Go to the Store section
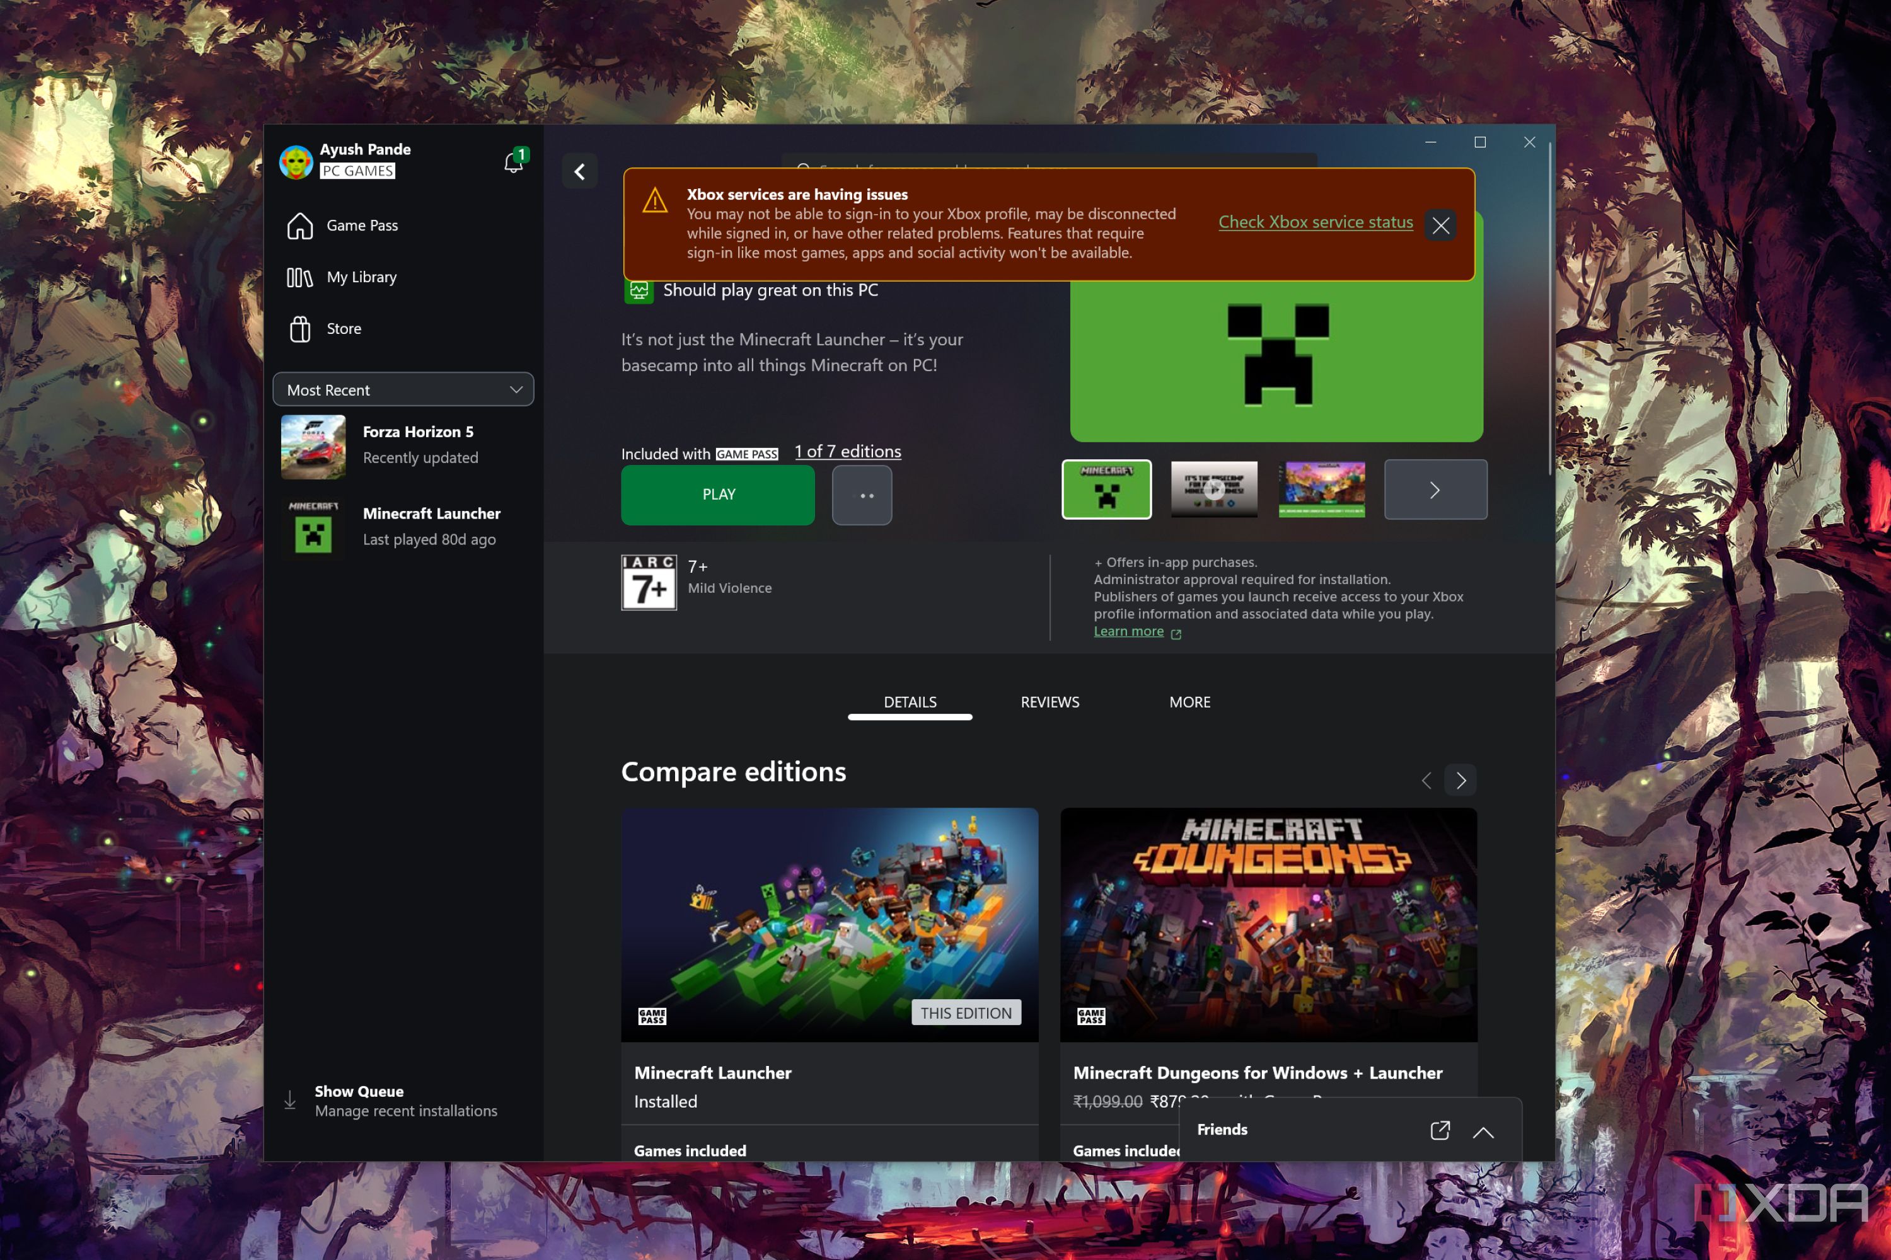The image size is (1891, 1260). pos(344,329)
